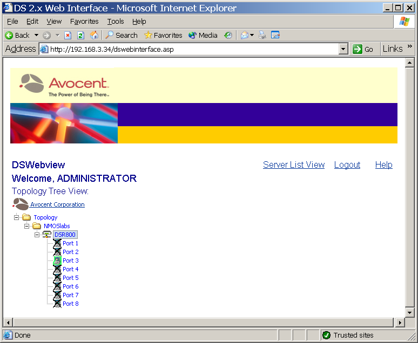Image resolution: width=418 pixels, height=343 pixels.
Task: Collapse the DSR800 tree node
Action: tap(37, 235)
